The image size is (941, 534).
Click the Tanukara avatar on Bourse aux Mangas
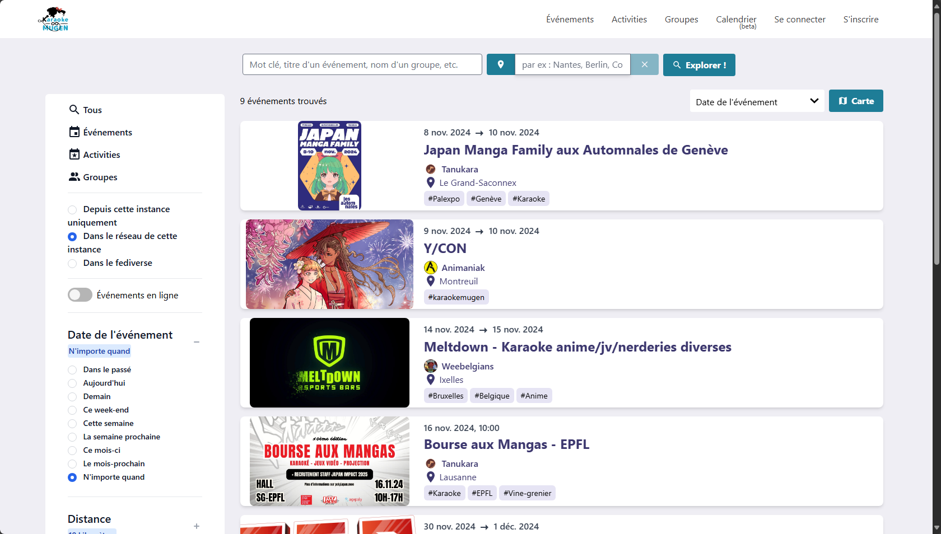[431, 463]
